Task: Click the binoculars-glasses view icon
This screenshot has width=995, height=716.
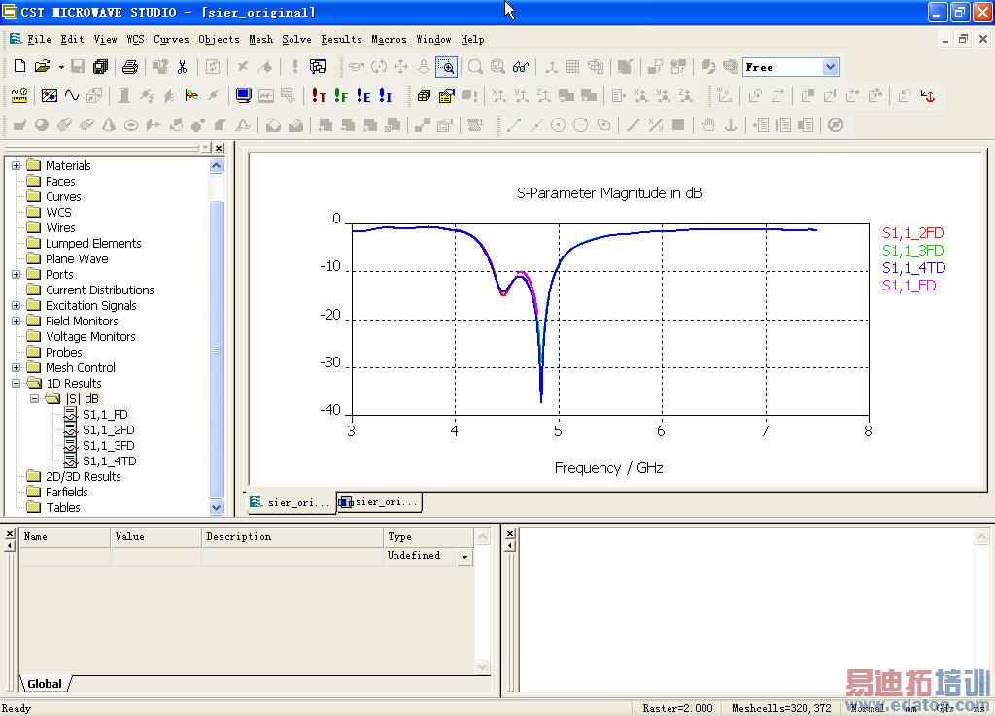Action: click(x=521, y=67)
